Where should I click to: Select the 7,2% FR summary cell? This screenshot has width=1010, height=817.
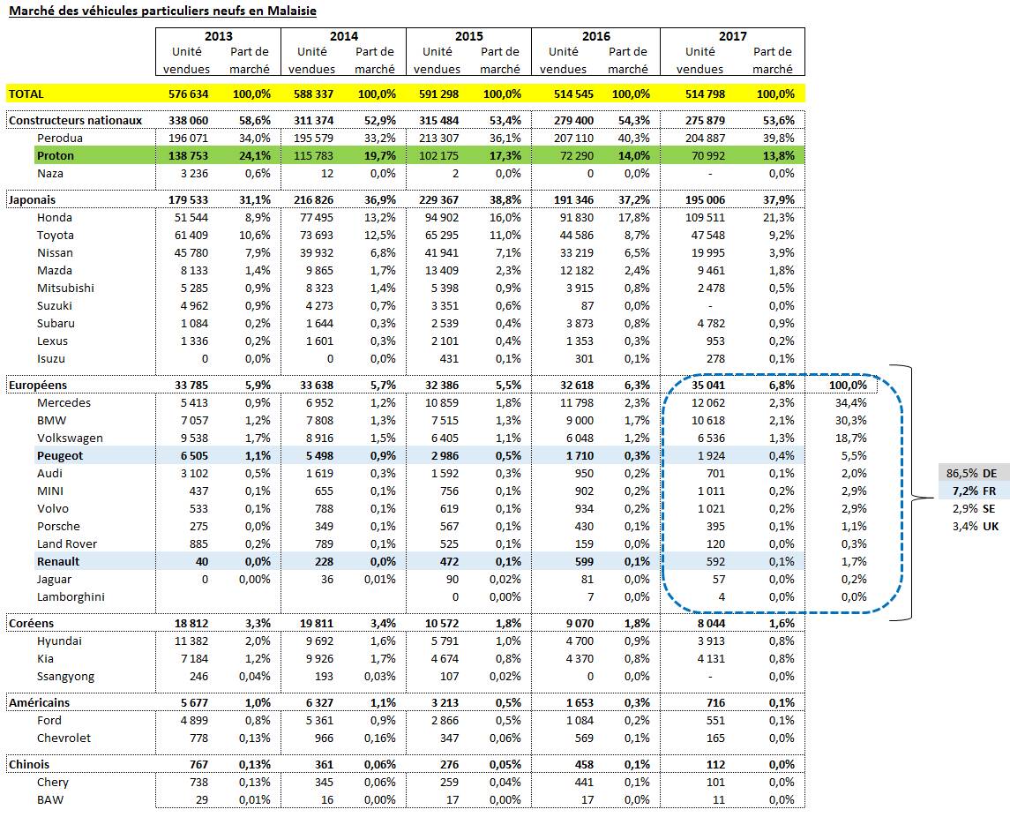point(974,491)
